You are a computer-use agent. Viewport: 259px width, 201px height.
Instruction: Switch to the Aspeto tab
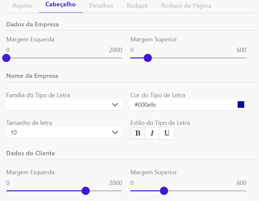click(x=22, y=6)
